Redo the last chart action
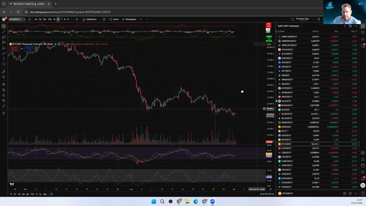 point(147,19)
